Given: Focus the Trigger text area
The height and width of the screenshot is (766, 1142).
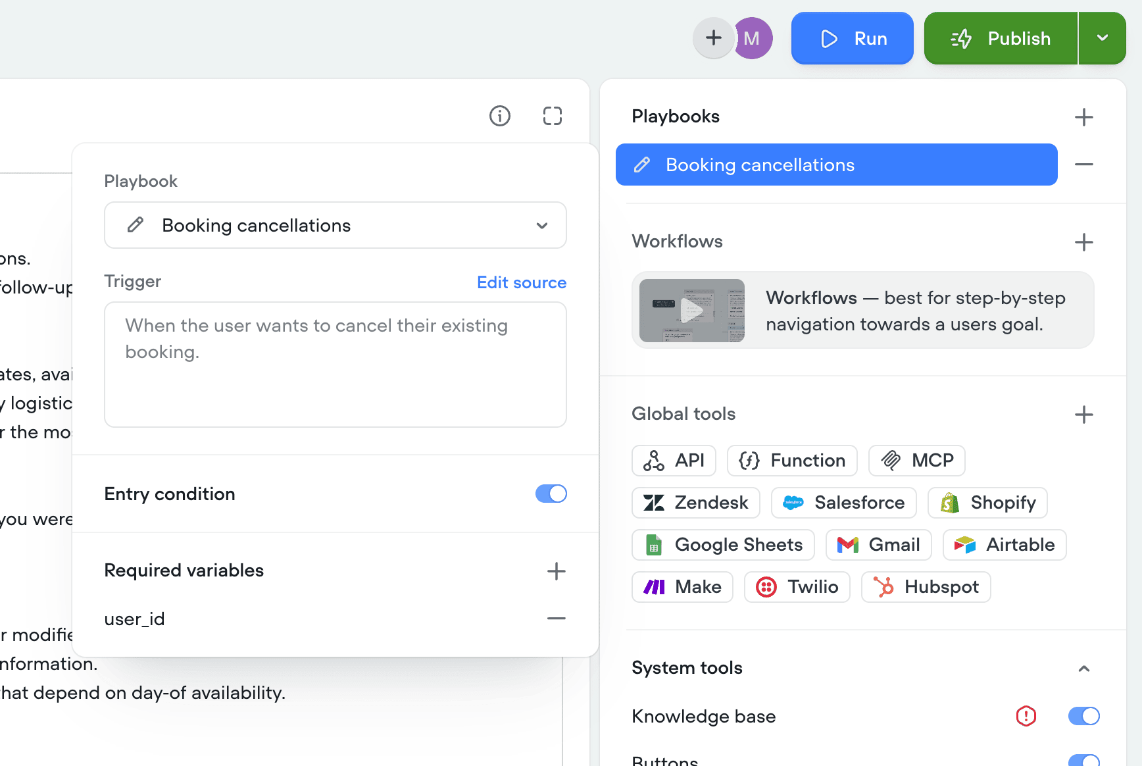Looking at the screenshot, I should click(335, 365).
